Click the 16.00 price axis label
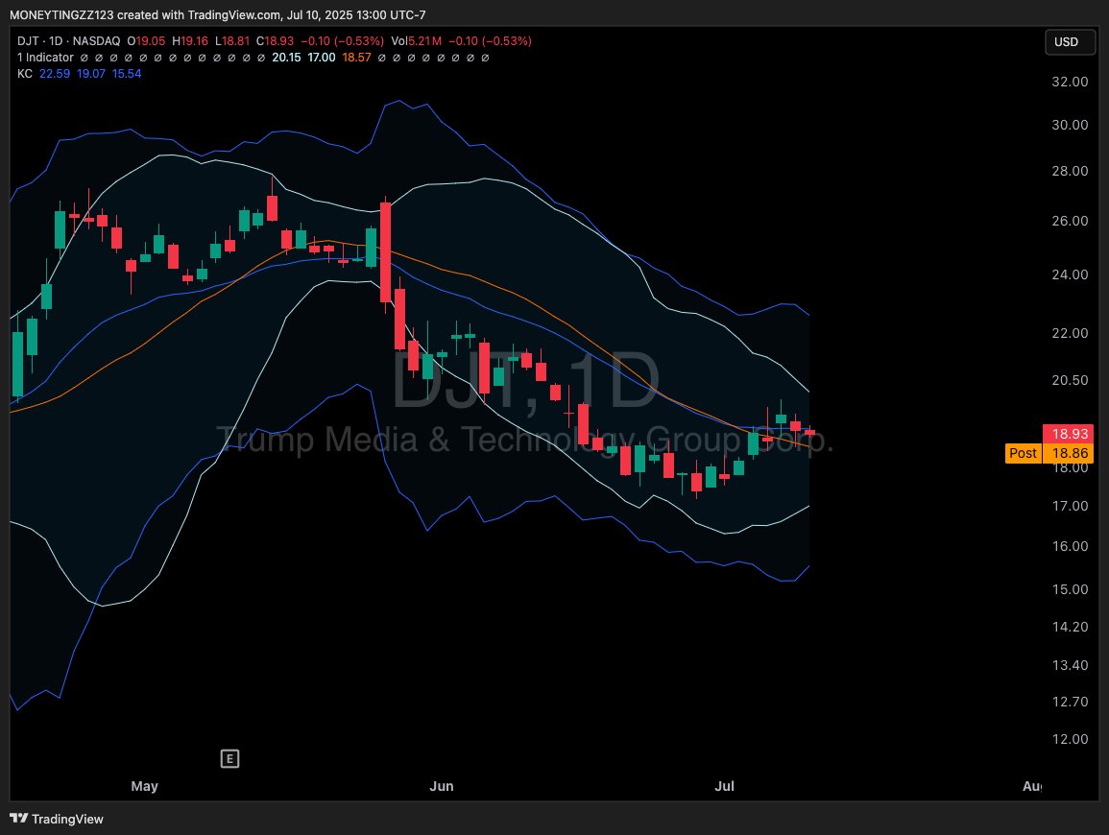1109x835 pixels. [1070, 546]
